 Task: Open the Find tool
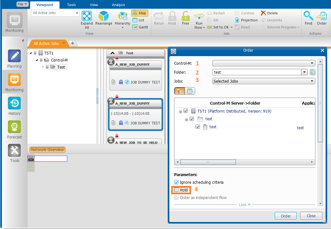coord(308,17)
